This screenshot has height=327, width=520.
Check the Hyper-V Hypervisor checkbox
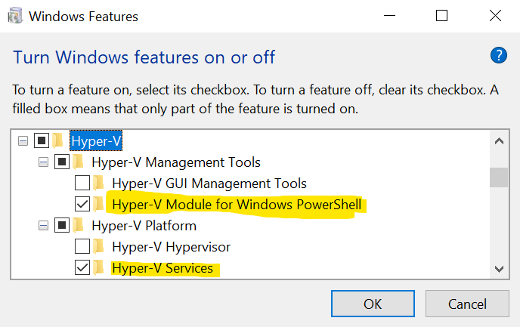[x=82, y=246]
